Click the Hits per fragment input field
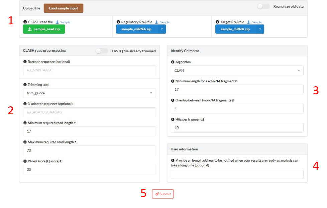The width and height of the screenshot is (327, 208). point(237,128)
